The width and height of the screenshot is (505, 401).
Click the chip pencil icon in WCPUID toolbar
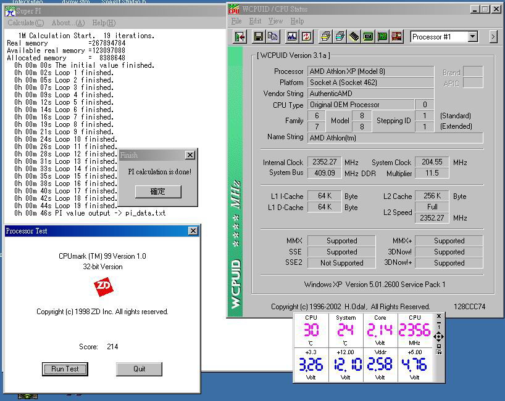click(x=354, y=37)
